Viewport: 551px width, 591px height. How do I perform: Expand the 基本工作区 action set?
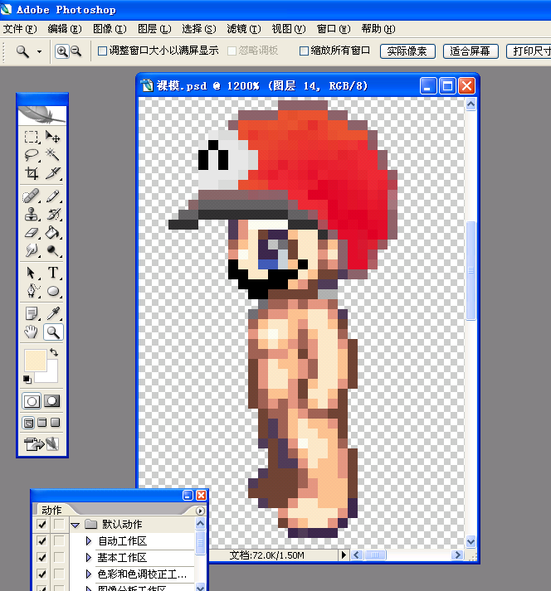(89, 557)
